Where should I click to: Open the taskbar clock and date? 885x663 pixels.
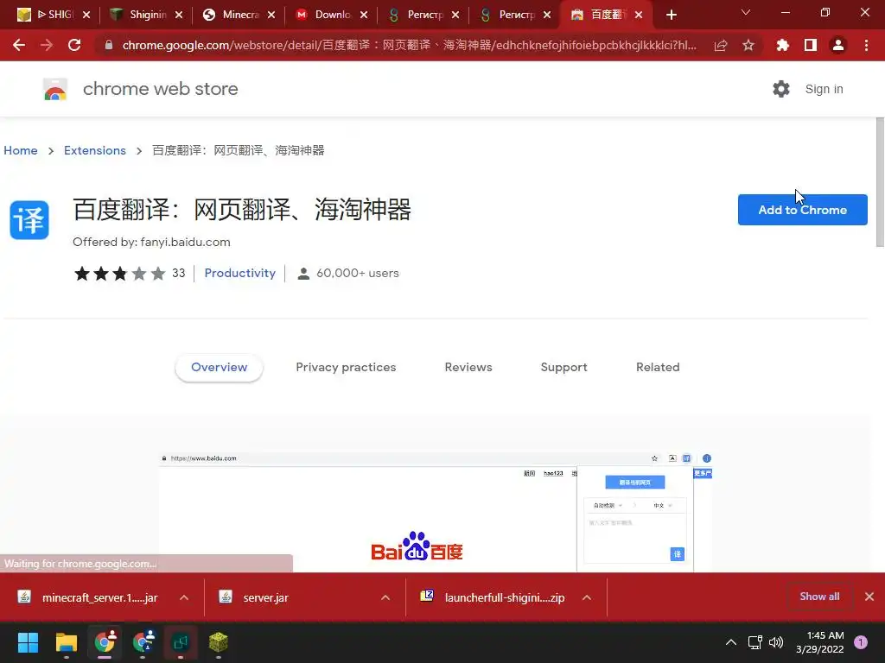[x=820, y=642]
